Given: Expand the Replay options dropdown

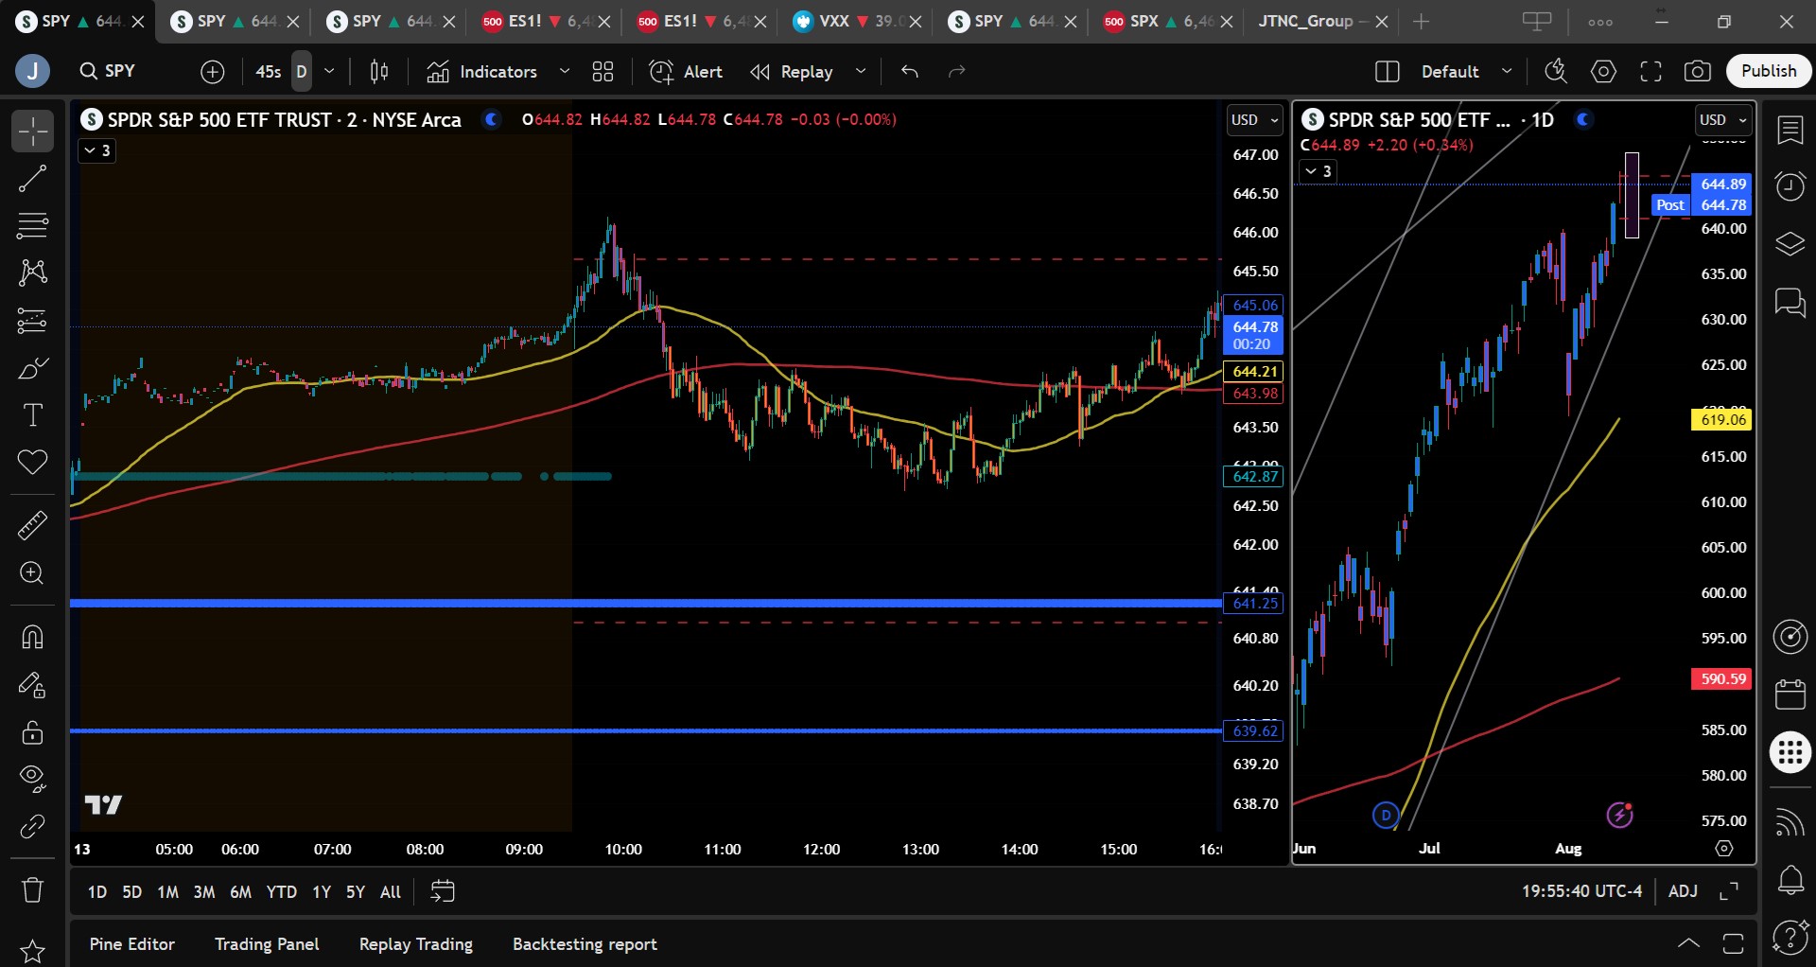Looking at the screenshot, I should pos(861,71).
